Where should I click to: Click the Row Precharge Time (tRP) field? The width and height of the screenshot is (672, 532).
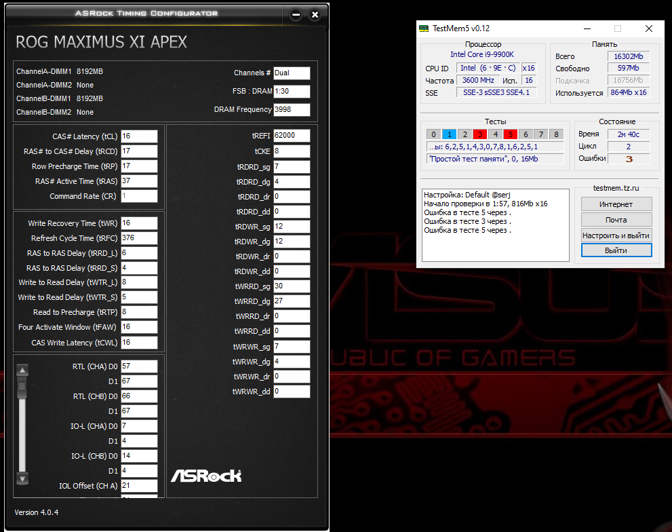[x=139, y=166]
